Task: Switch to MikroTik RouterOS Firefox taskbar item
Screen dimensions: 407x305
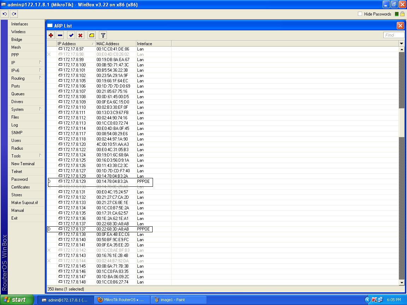Action: click(x=122, y=300)
